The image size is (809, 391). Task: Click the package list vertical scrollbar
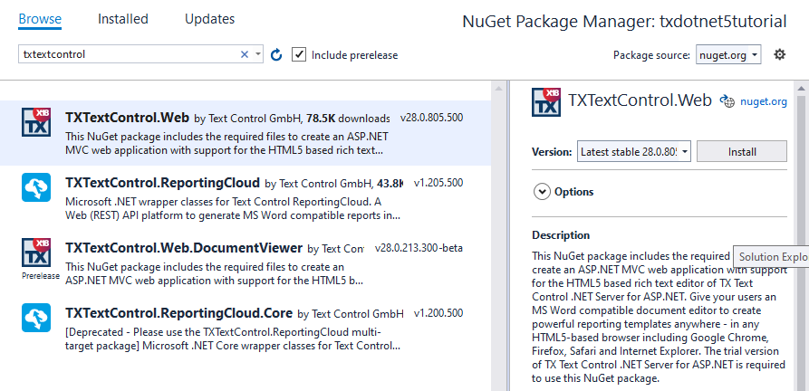click(498, 237)
